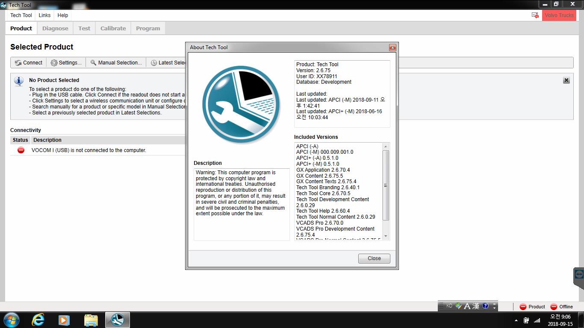This screenshot has height=328, width=584.
Task: Switch to the Product tab
Action: coord(21,29)
